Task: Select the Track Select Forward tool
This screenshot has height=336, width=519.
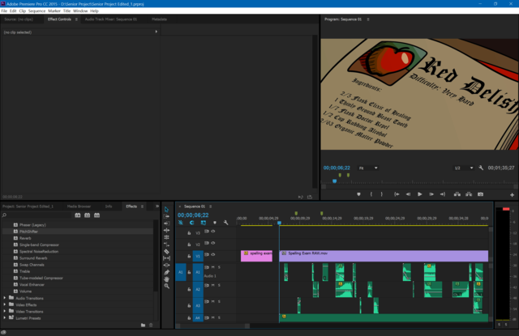Action: pyautogui.click(x=166, y=216)
